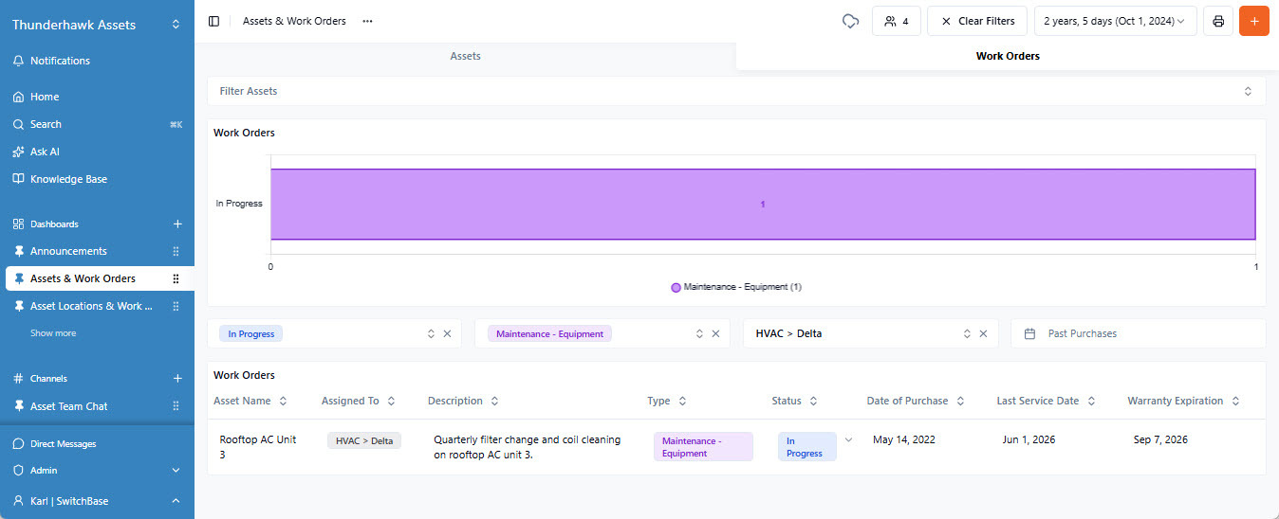Click the Rooftop AC Unit 3 asset name
Screen dimensions: 1279x519
click(x=258, y=446)
